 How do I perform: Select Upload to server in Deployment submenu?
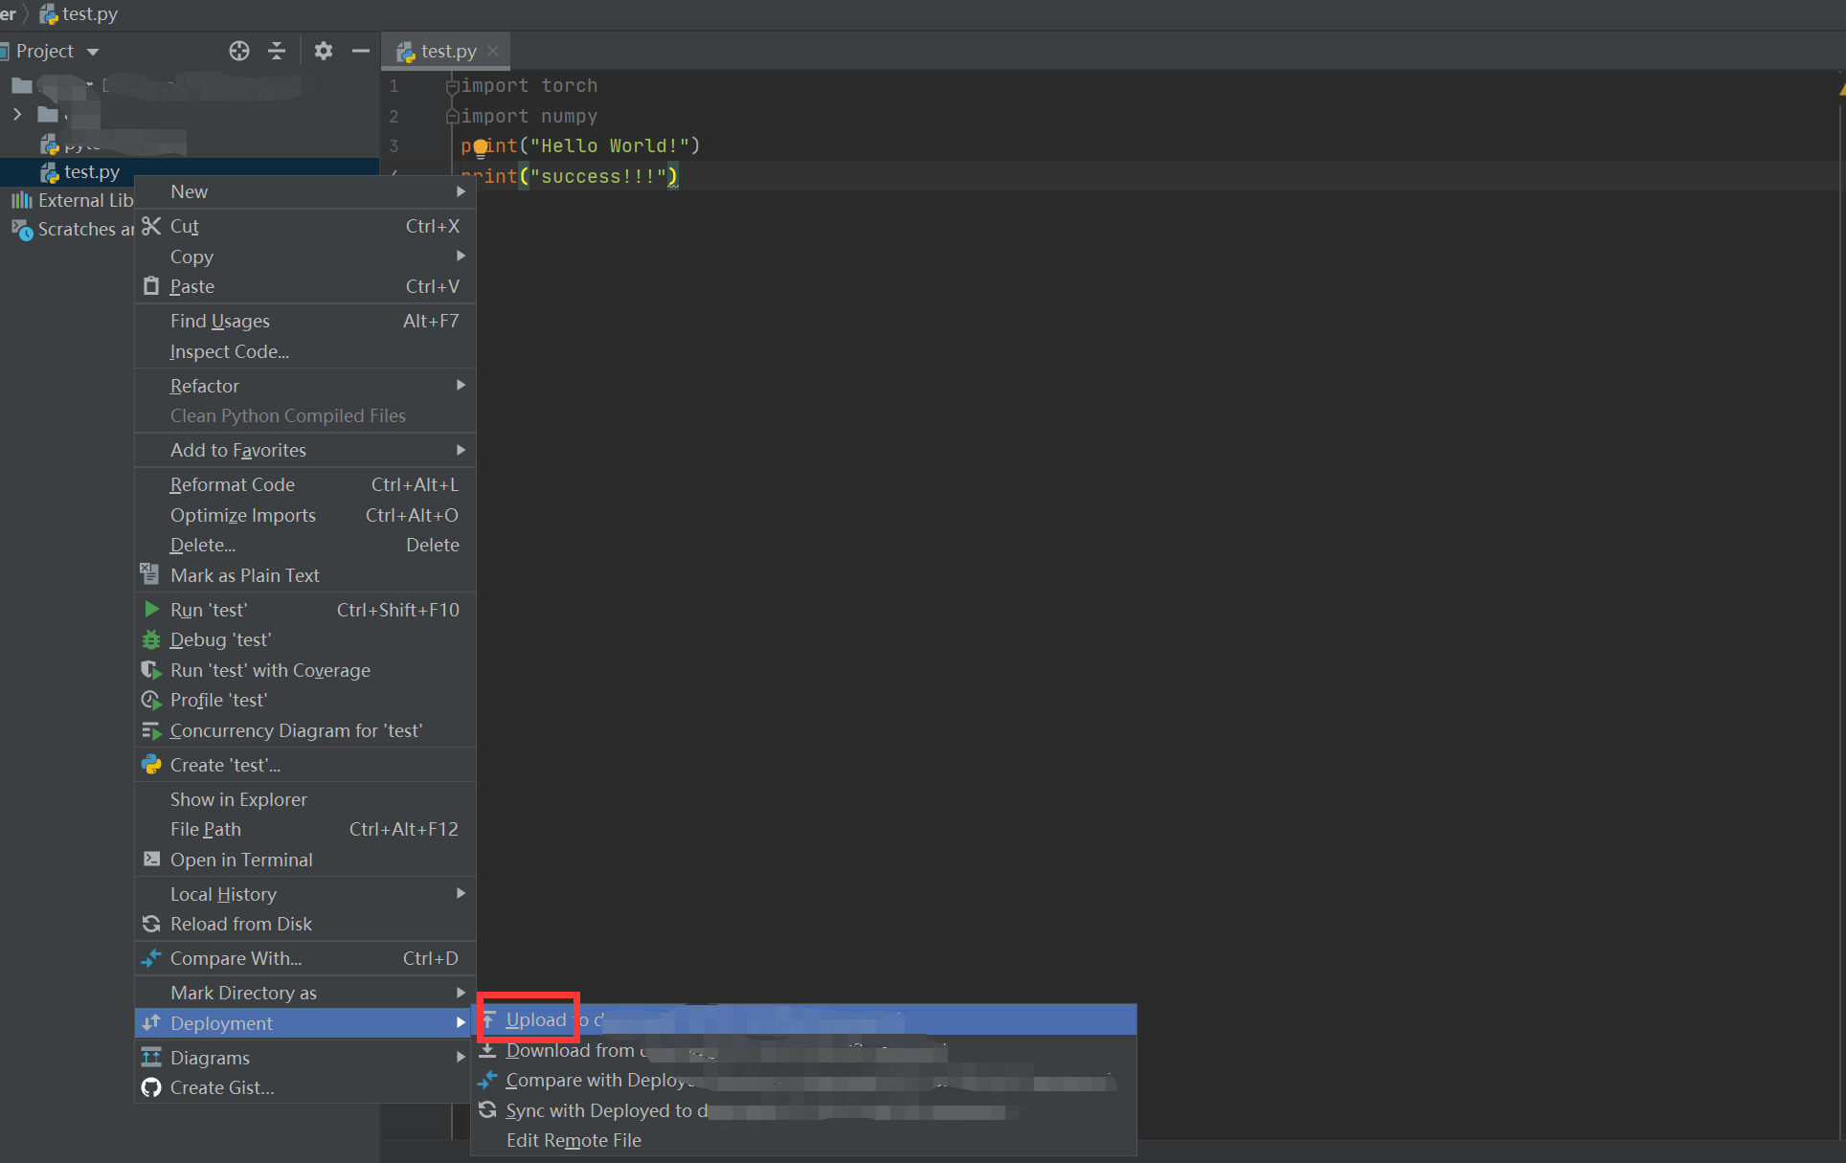pos(536,1019)
